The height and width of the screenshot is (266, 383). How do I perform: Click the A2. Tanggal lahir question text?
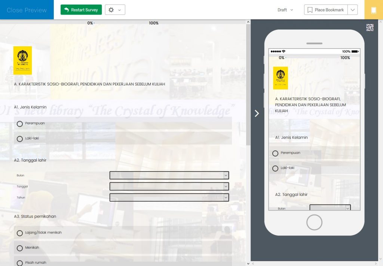pyautogui.click(x=30, y=160)
